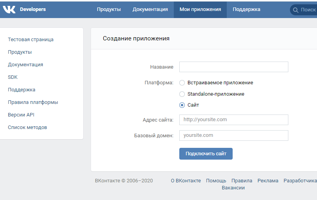Screen dimensions: 317x200
Task: Click the VK logo icon
Action: (9, 9)
